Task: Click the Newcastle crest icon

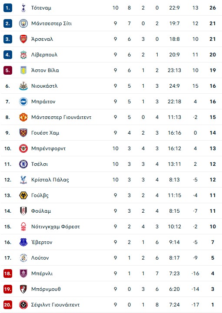Action: [23, 86]
